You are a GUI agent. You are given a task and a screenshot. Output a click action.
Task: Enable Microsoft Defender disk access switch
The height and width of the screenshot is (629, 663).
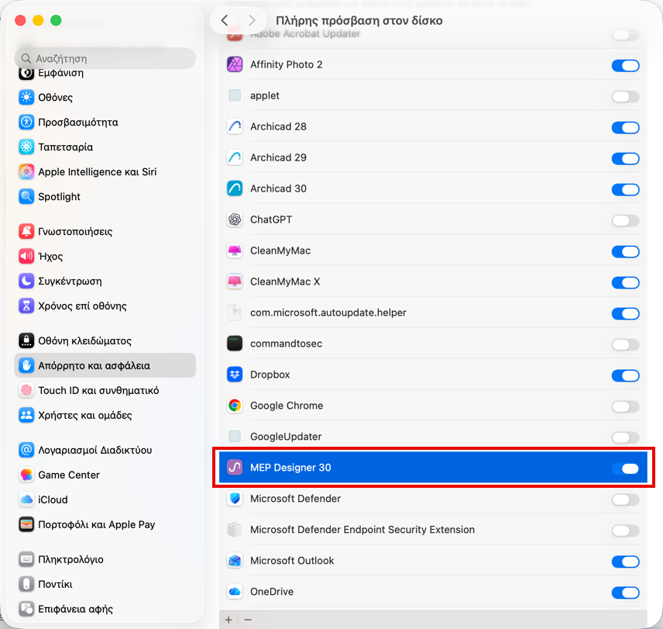coord(625,499)
